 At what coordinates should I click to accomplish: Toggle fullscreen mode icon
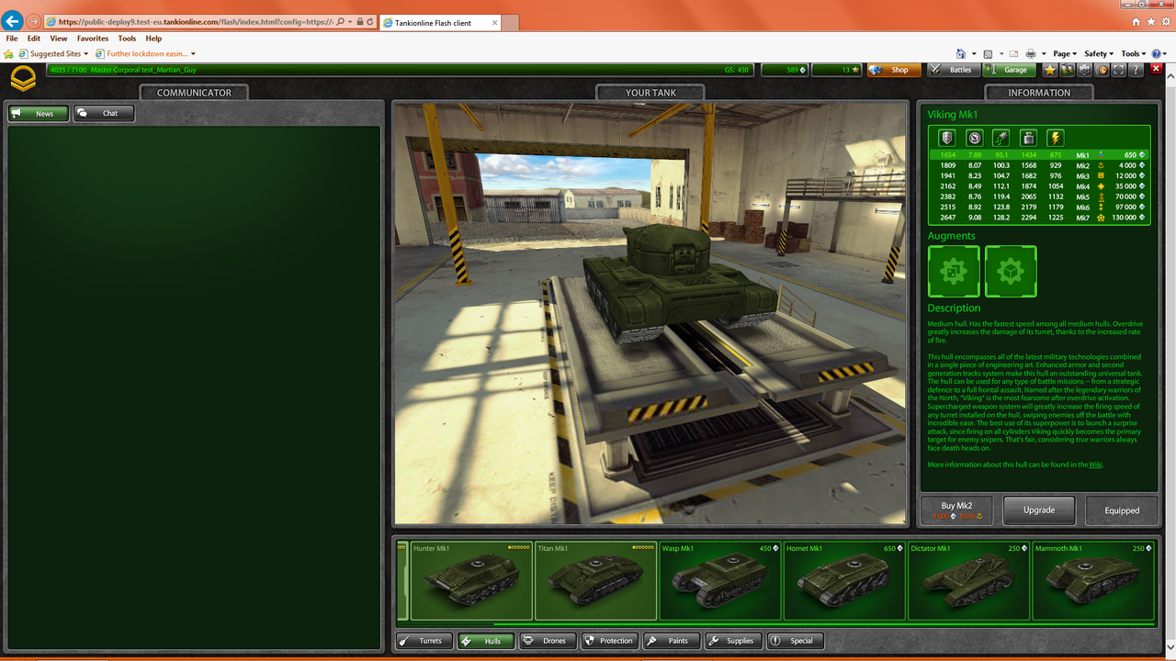pos(1118,70)
